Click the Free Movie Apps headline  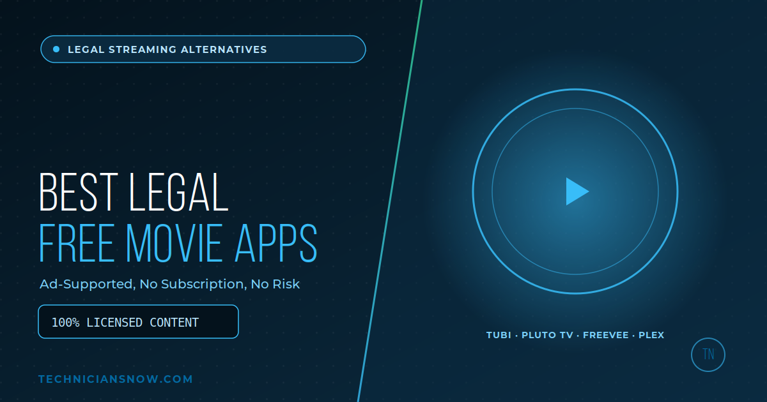click(x=178, y=243)
